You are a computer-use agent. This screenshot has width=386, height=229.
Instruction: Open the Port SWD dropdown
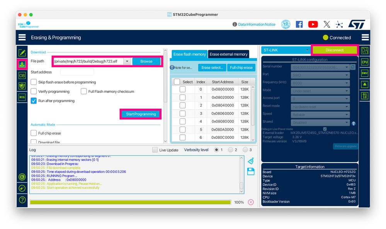[320, 75]
